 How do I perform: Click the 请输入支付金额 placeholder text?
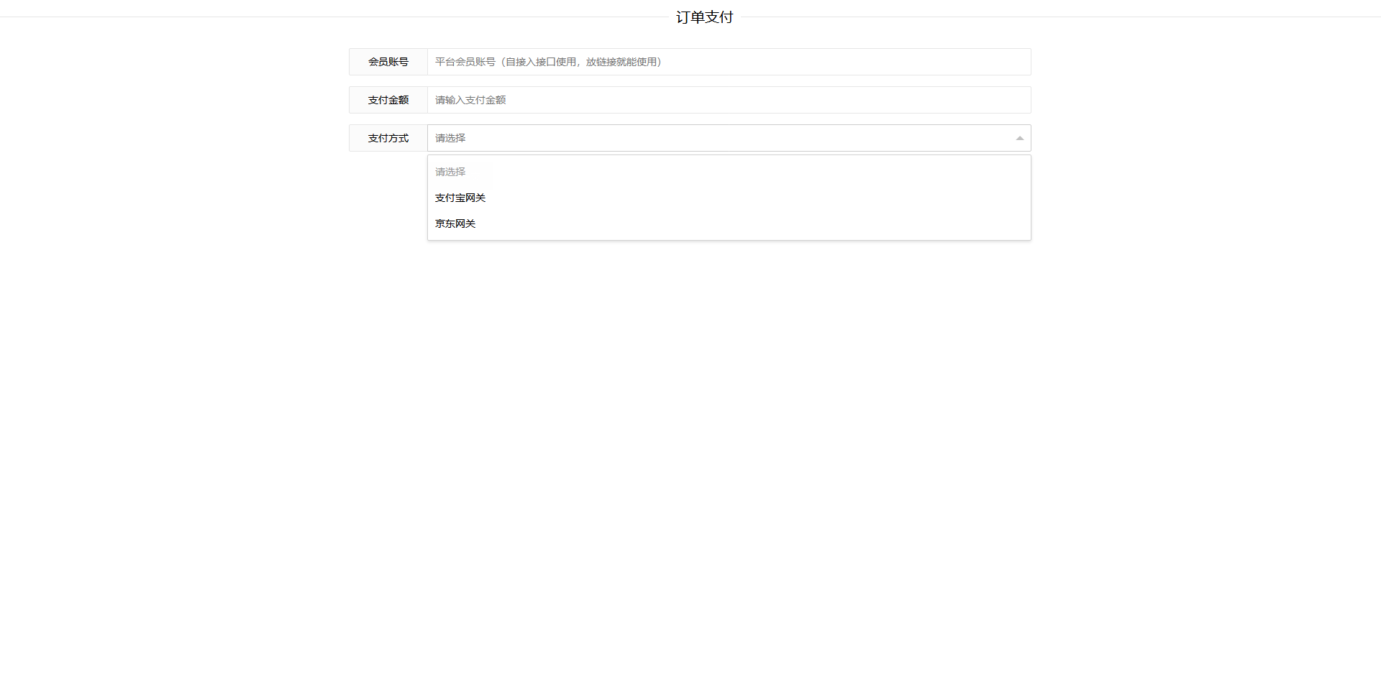coord(470,100)
